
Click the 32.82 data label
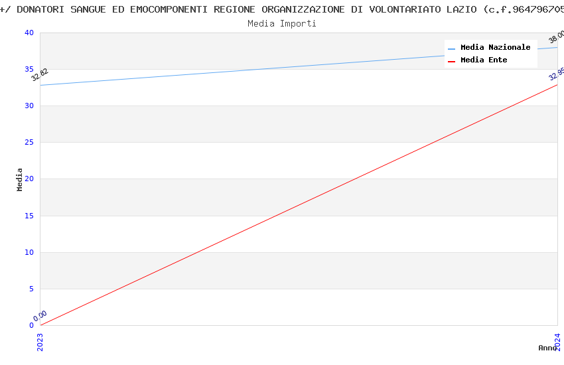pos(40,75)
